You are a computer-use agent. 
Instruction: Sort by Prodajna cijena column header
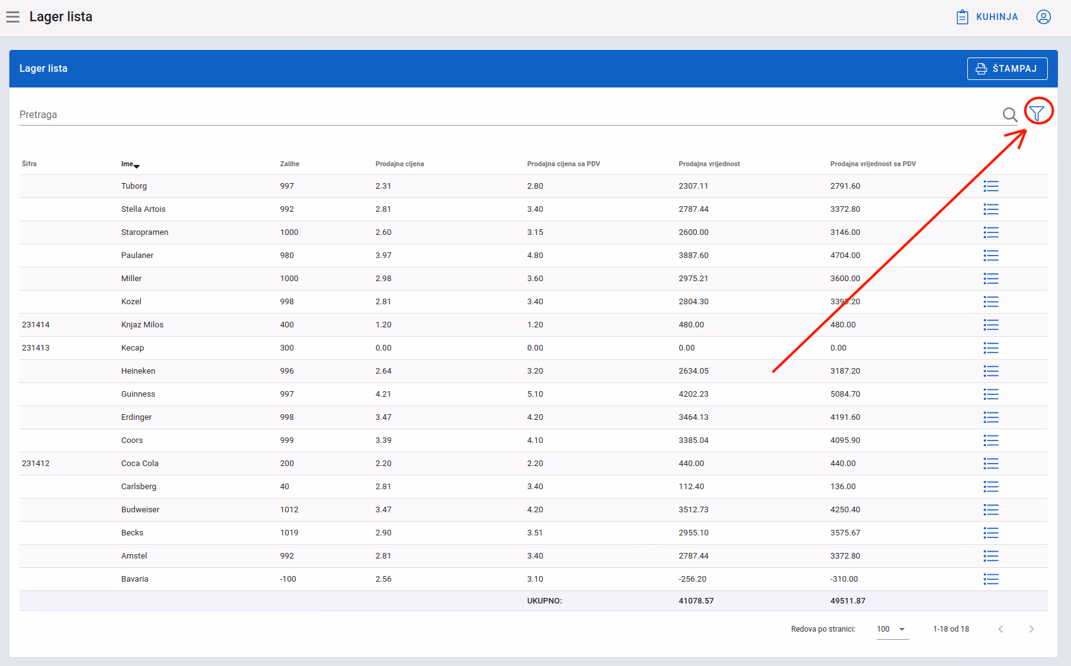(x=399, y=164)
